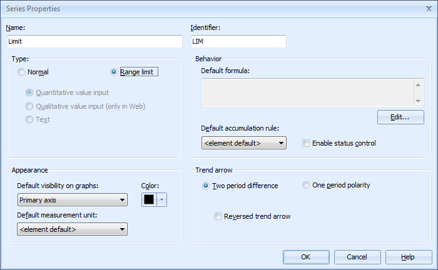Expand Default measurement unit dropdown

pos(72,229)
